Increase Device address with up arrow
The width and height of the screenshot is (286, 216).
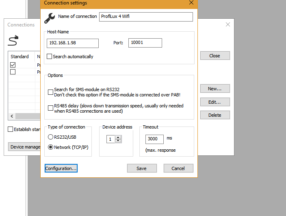coord(118,137)
